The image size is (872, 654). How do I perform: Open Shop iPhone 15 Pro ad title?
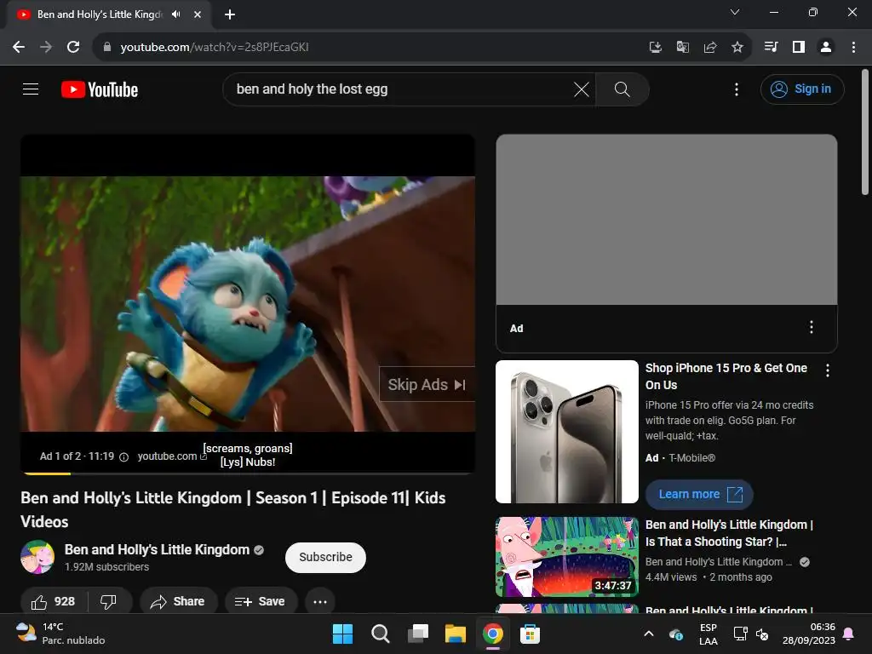[726, 376]
